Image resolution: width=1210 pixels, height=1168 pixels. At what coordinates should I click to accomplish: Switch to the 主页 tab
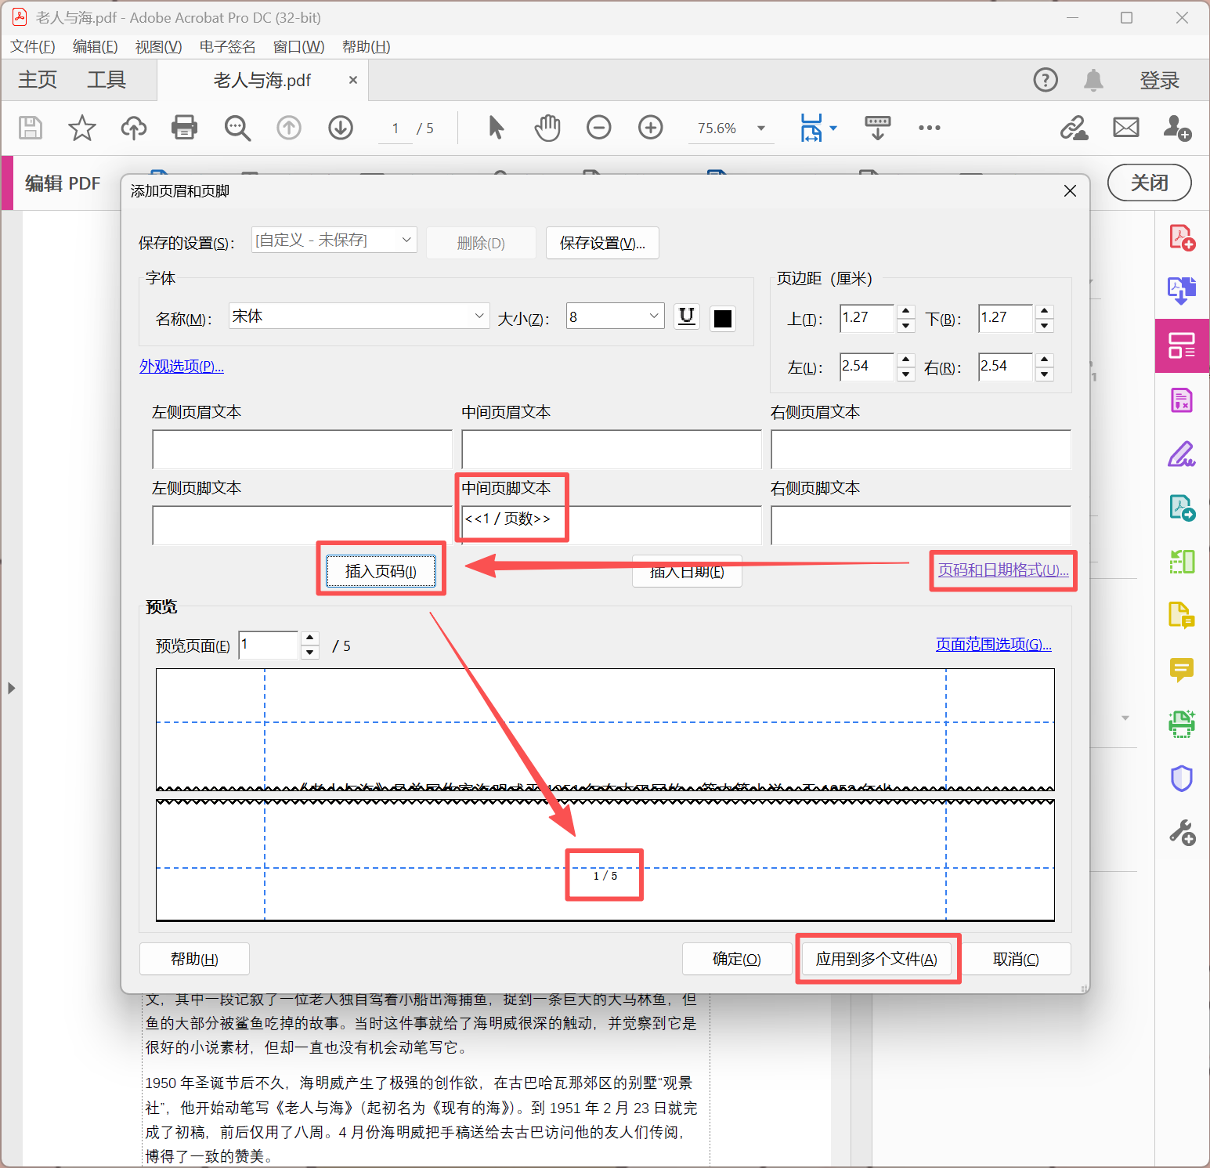[x=37, y=79]
